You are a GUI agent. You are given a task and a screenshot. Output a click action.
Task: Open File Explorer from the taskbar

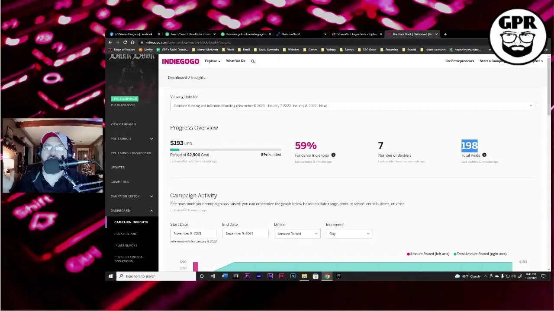click(304, 276)
